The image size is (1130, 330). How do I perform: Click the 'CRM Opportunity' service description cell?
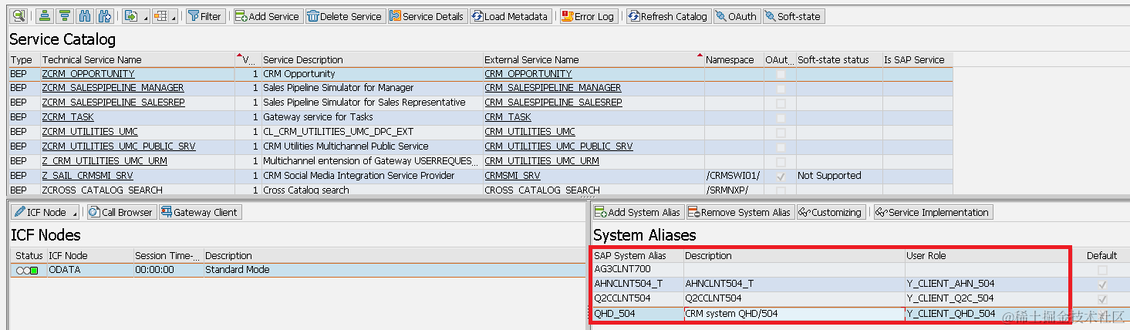click(x=372, y=74)
